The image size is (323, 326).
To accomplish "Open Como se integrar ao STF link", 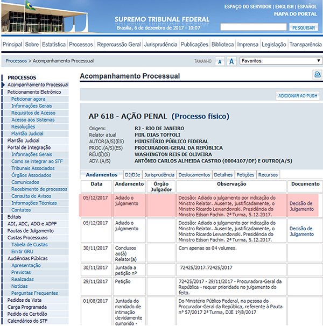I will pos(37,161).
